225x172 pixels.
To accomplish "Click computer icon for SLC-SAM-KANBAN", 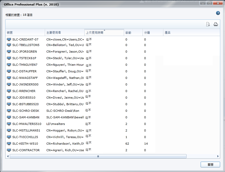I will tap(9, 117).
